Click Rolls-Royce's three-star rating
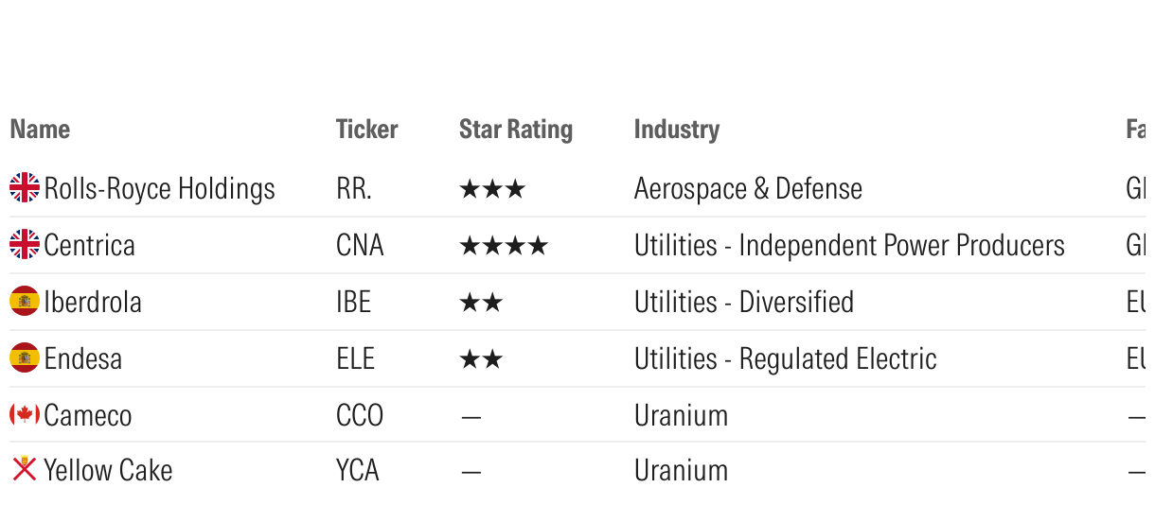The height and width of the screenshot is (505, 1155). pyautogui.click(x=491, y=189)
